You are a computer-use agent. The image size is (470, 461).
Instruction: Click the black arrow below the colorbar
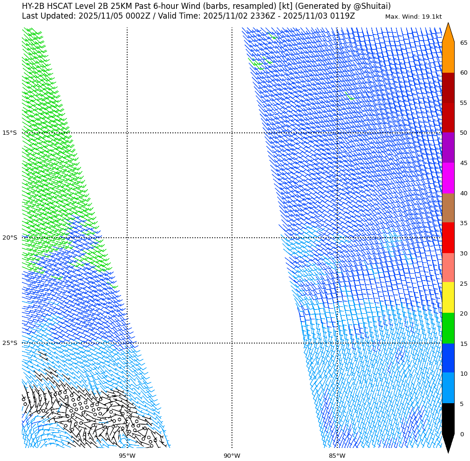coord(448,442)
